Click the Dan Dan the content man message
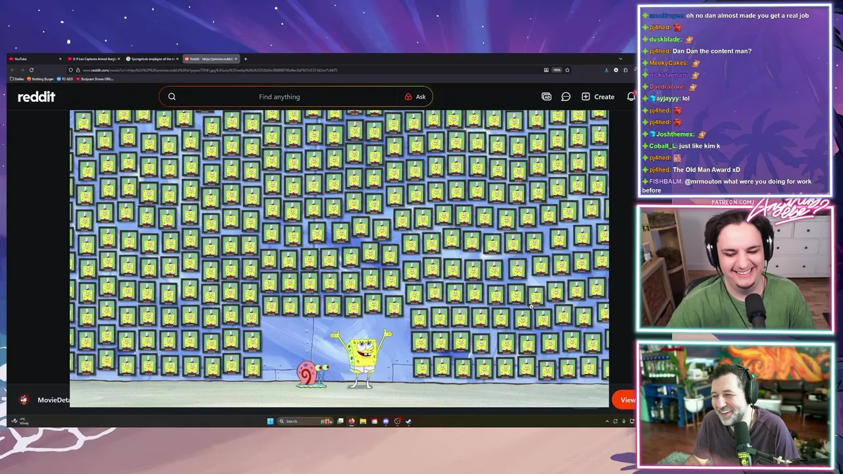The width and height of the screenshot is (843, 474). click(x=697, y=51)
